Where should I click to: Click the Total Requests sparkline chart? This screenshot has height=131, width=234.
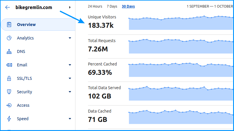pyautogui.click(x=181, y=46)
